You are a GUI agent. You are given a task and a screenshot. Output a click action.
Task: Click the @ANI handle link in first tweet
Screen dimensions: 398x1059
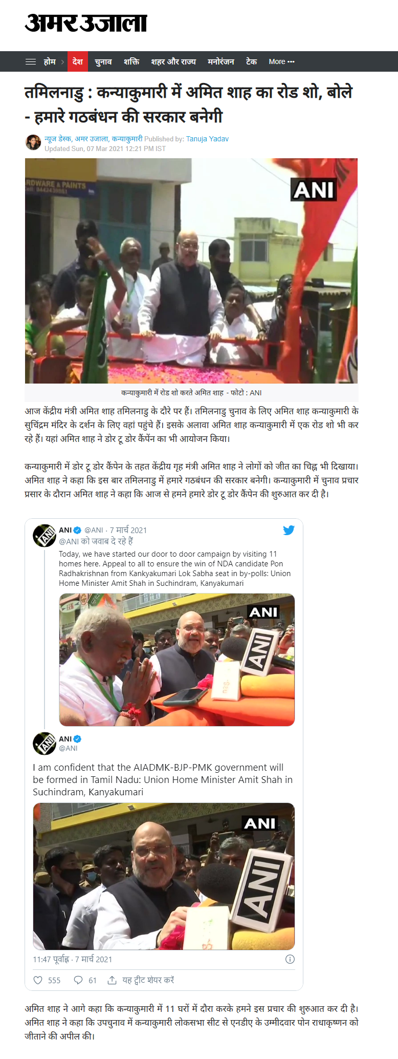coord(94,530)
